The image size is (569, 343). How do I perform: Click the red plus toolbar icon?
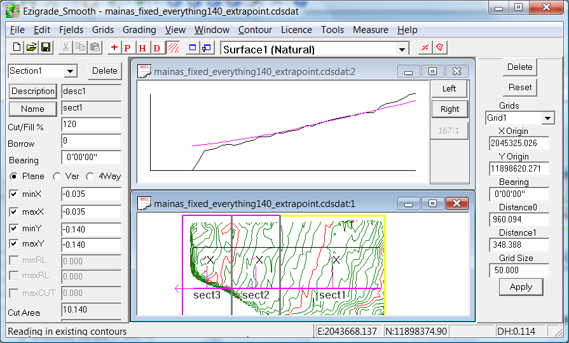coord(114,48)
